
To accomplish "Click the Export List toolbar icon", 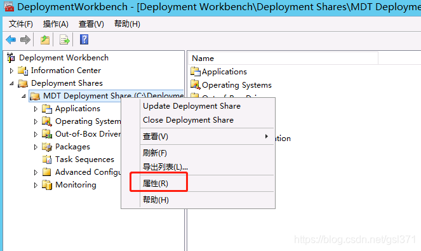I will [64, 40].
